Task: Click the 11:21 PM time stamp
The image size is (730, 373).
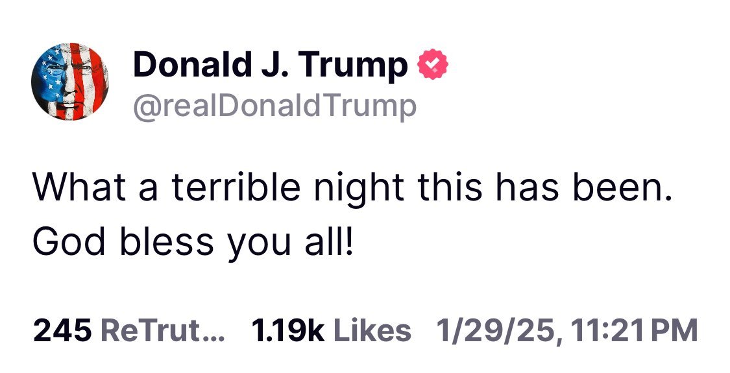Action: (x=635, y=331)
